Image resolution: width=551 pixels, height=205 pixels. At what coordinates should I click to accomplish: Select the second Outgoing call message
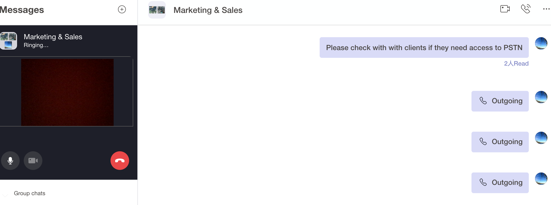coord(500,142)
